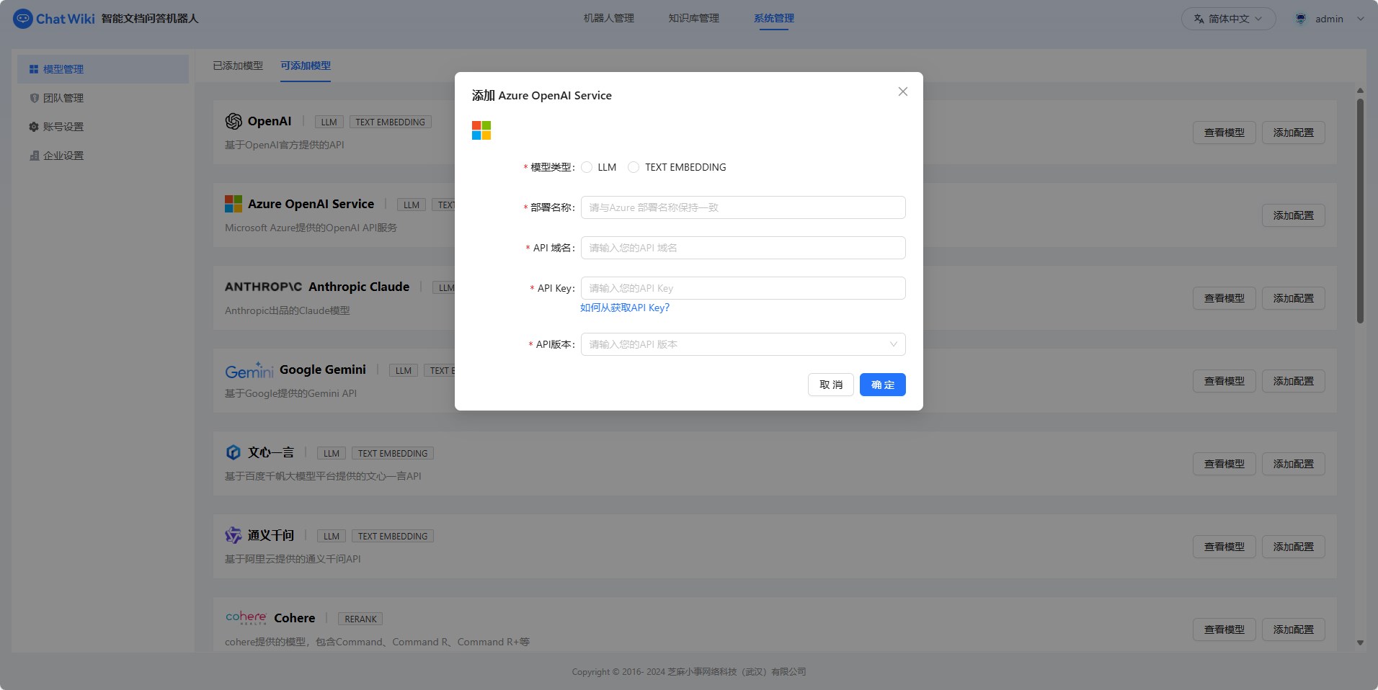Open the 已添加模型 tab
Image resolution: width=1378 pixels, height=690 pixels.
click(x=238, y=66)
